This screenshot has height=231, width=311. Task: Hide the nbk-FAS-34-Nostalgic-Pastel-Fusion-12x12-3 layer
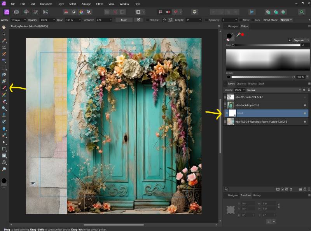point(305,122)
